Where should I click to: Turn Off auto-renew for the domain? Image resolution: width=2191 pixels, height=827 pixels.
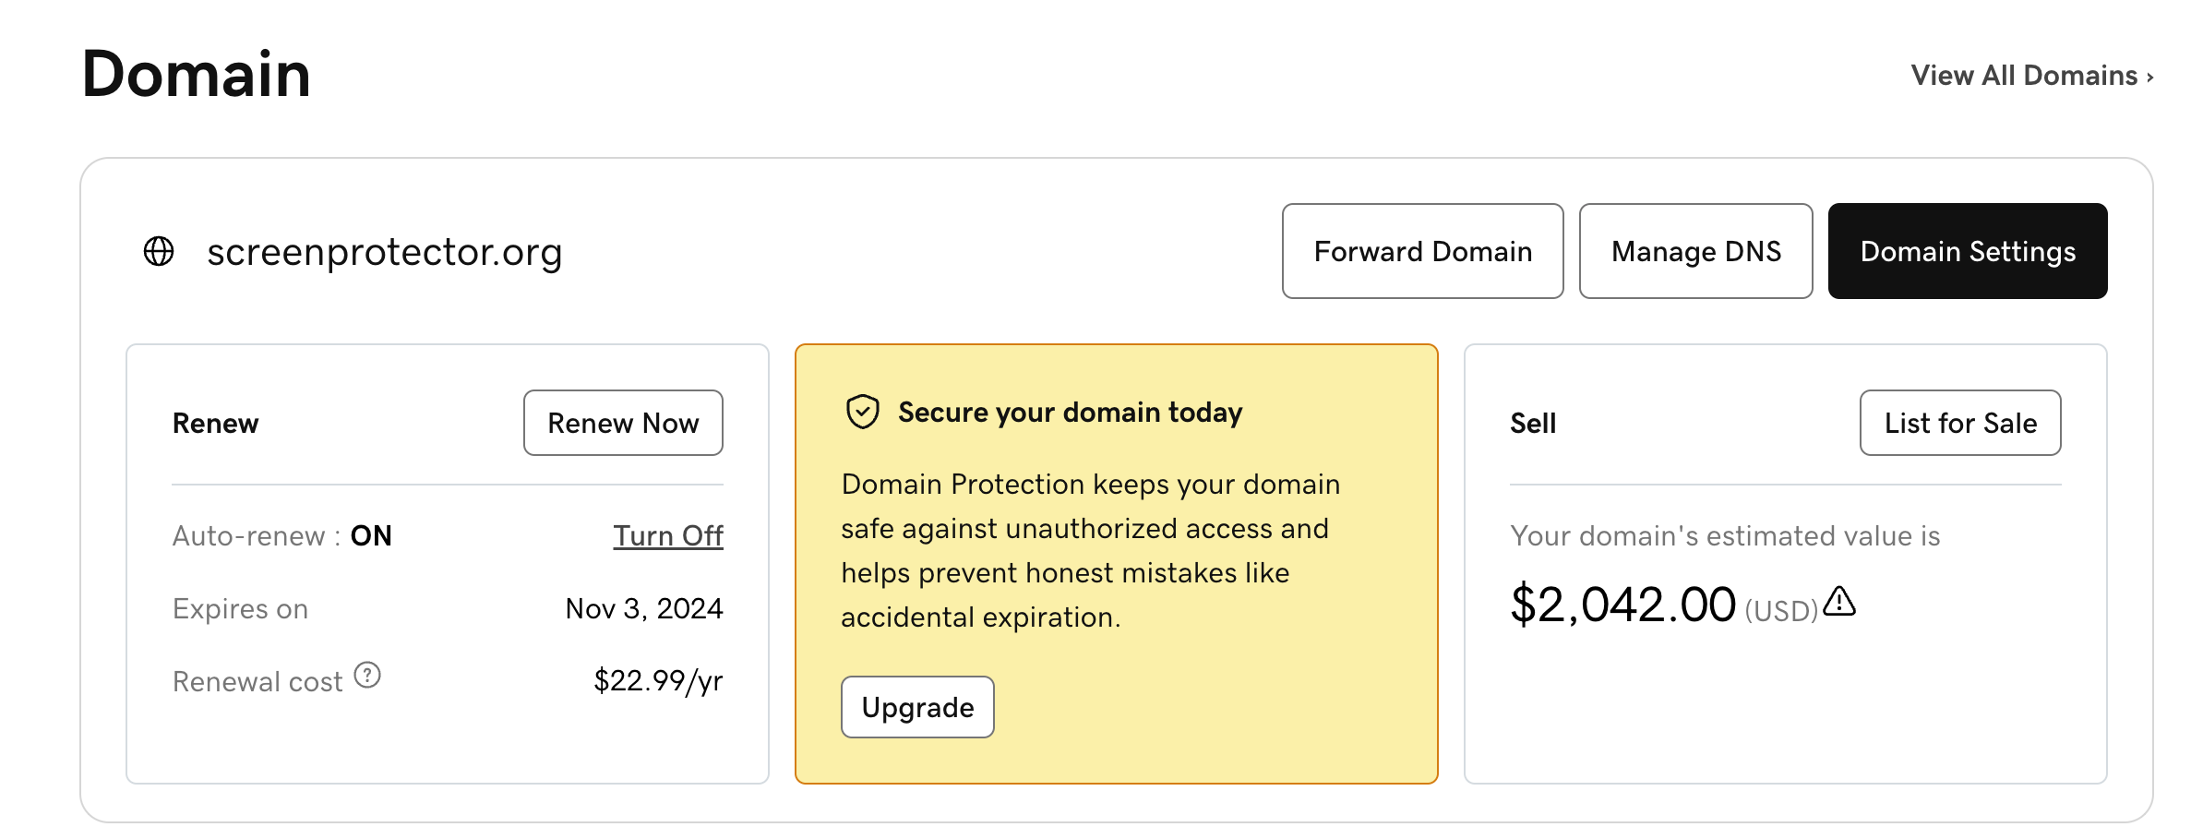point(668,536)
